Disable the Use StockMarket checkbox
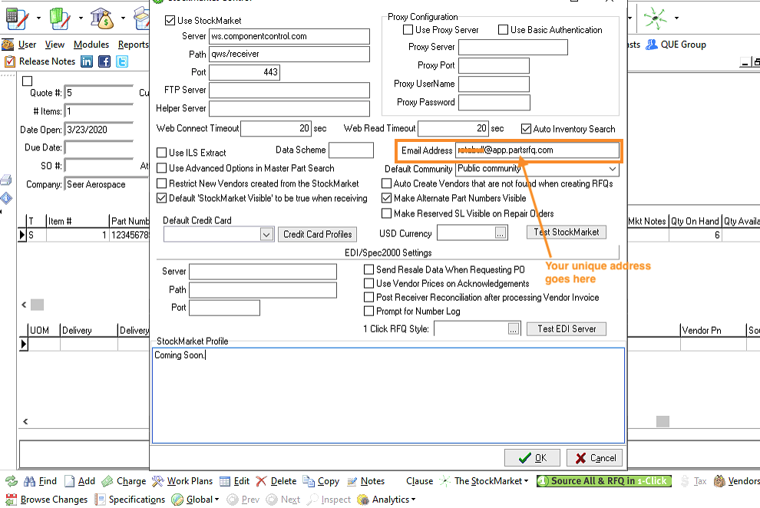The height and width of the screenshot is (508, 760). 170,21
